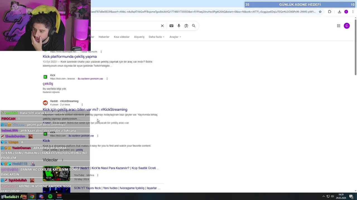Open more options for the kick.com result
This screenshot has width=357, height=200.
click(x=98, y=136)
